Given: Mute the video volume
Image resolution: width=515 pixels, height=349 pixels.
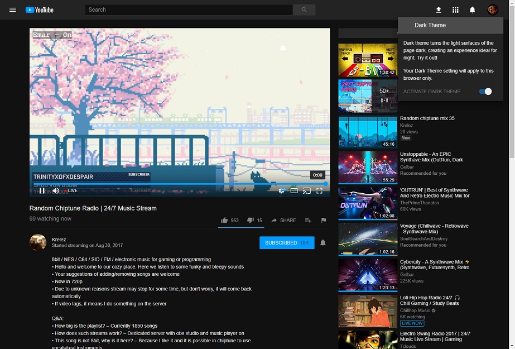Looking at the screenshot, I should [56, 190].
